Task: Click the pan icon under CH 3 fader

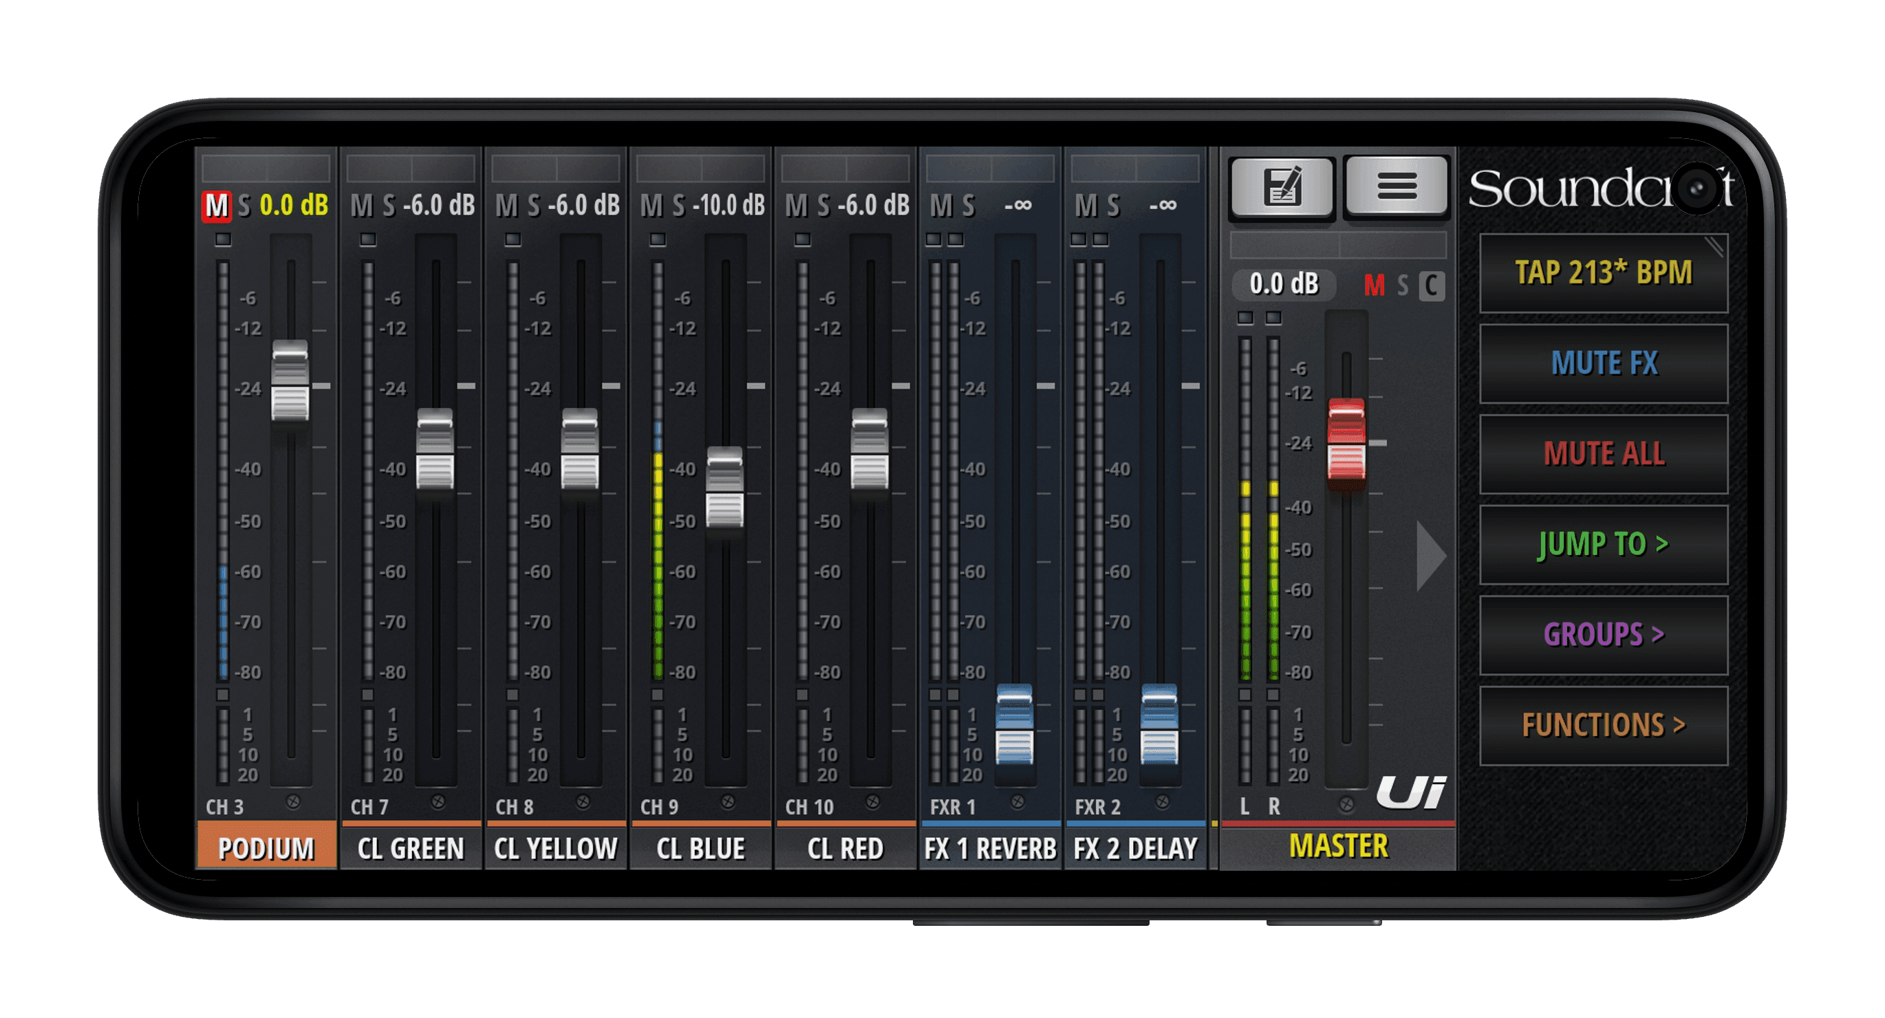Action: coord(292,802)
